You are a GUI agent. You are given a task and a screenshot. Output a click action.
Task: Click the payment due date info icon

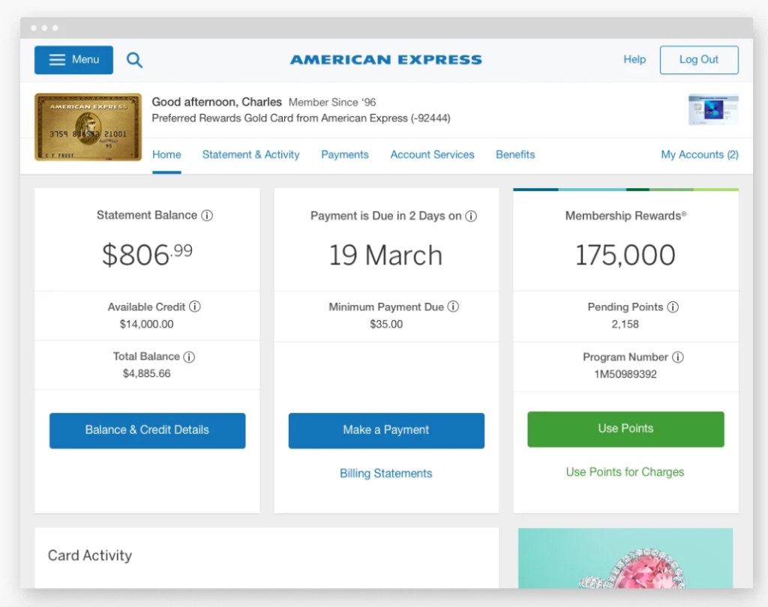(x=471, y=216)
